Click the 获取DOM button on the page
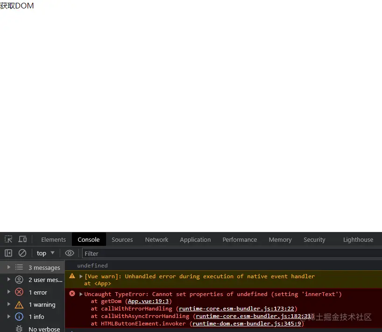 17,6
